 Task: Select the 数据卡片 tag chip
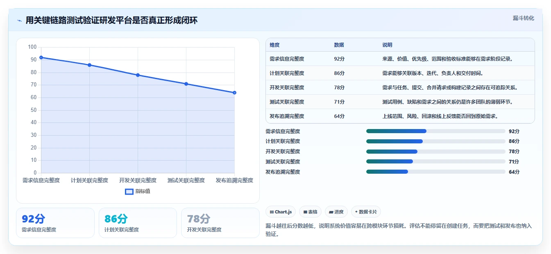366,212
